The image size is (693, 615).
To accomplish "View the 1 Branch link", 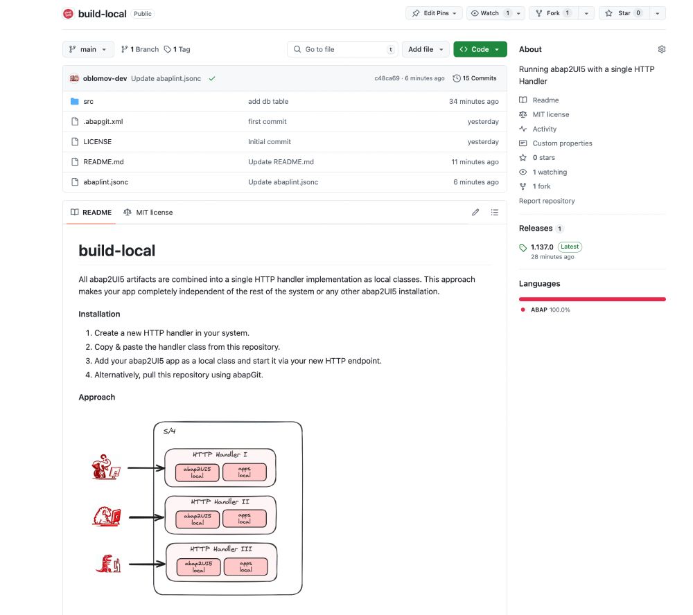I will tap(140, 49).
